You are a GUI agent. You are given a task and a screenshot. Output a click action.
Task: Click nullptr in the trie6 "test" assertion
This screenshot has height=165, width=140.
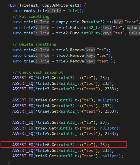[111, 156]
